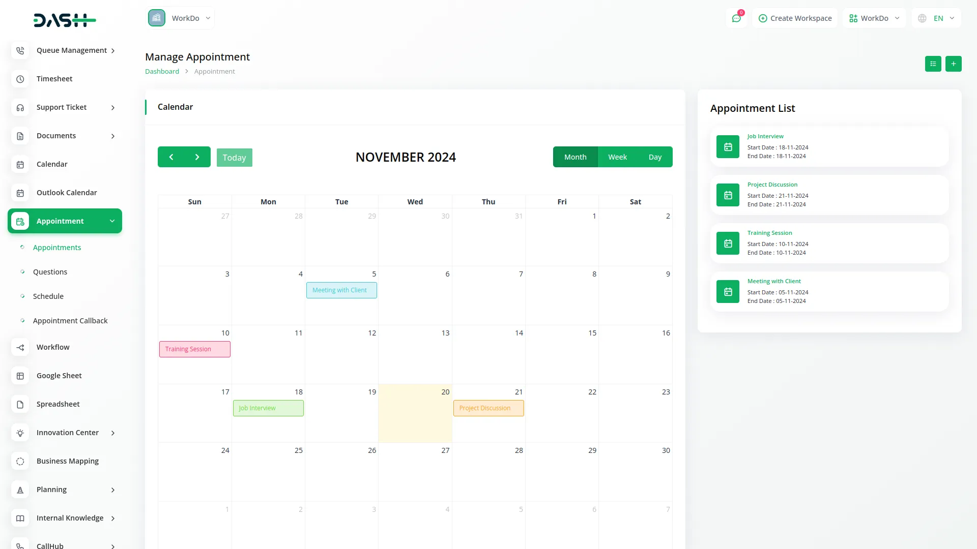Click the chat messages notification icon

736,18
